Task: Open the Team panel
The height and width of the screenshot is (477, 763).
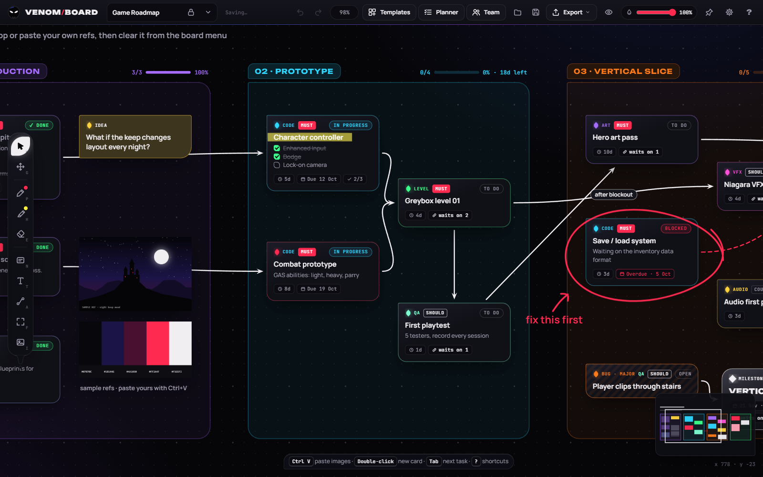Action: point(486,12)
